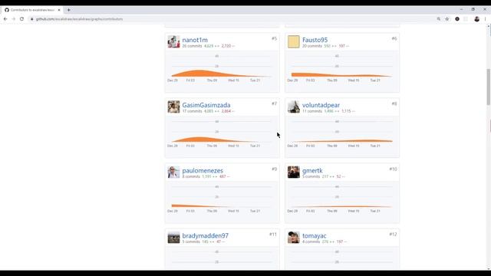491x276 pixels.
Task: Bookmark this page with star icon
Action: [x=447, y=19]
